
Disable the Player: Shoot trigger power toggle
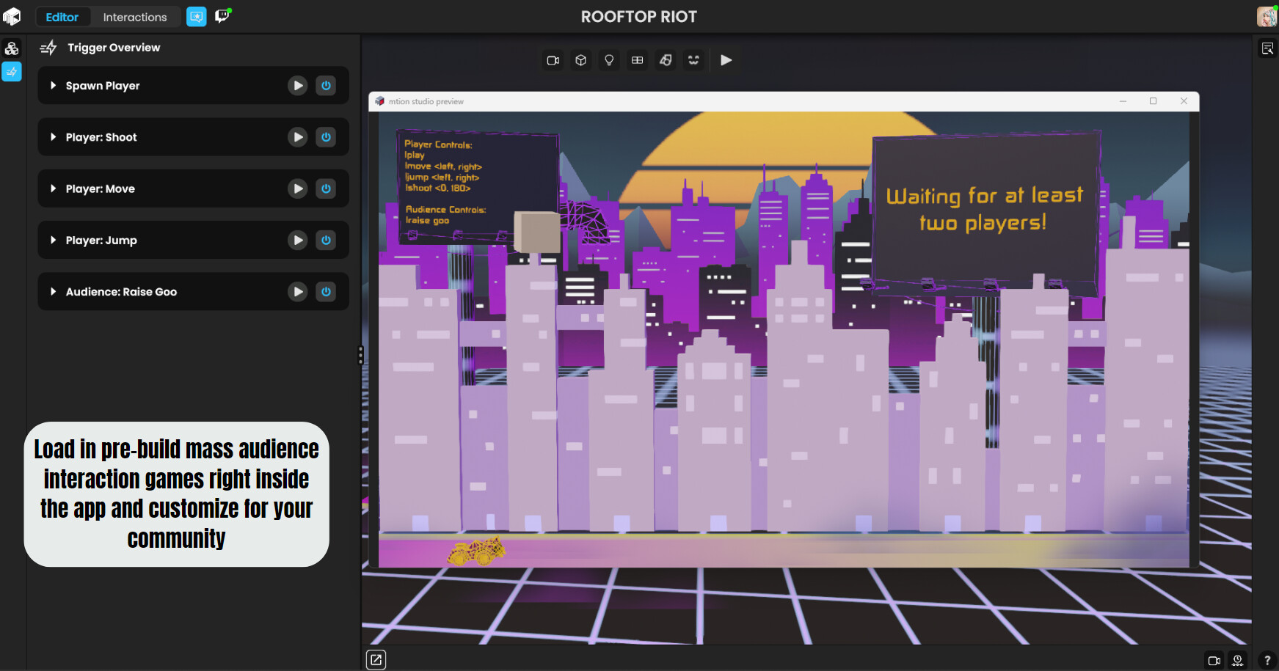[x=326, y=137]
